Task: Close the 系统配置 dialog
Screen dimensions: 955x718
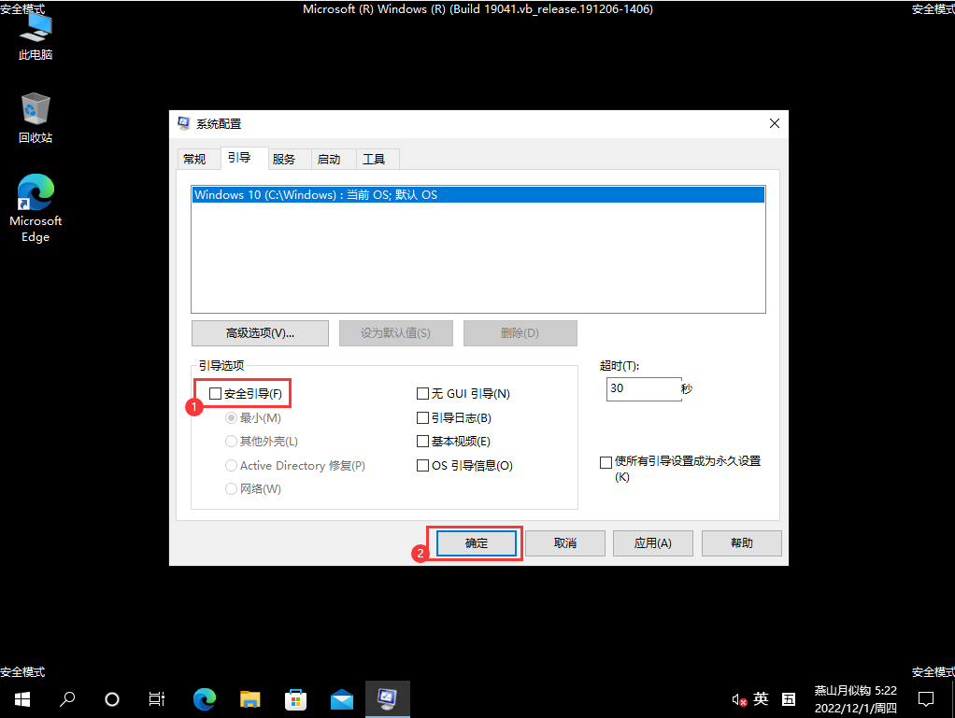Action: (774, 123)
